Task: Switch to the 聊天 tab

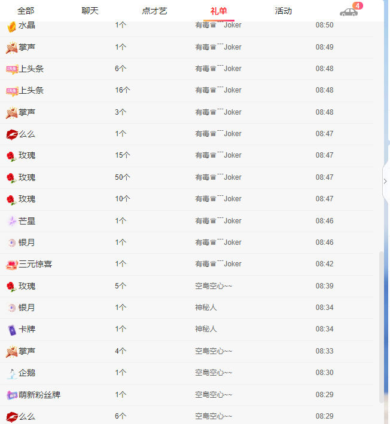Action: pyautogui.click(x=90, y=11)
